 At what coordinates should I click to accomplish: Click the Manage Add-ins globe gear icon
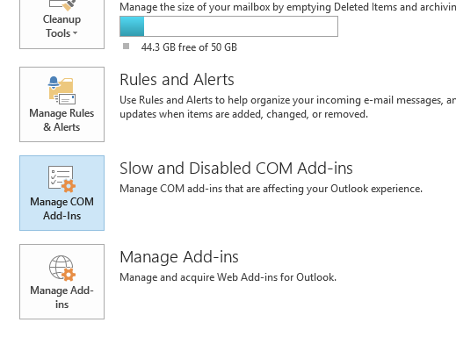pyautogui.click(x=62, y=268)
